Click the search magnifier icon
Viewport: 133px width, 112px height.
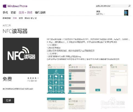coord(129,6)
